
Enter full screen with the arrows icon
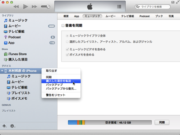point(177,2)
